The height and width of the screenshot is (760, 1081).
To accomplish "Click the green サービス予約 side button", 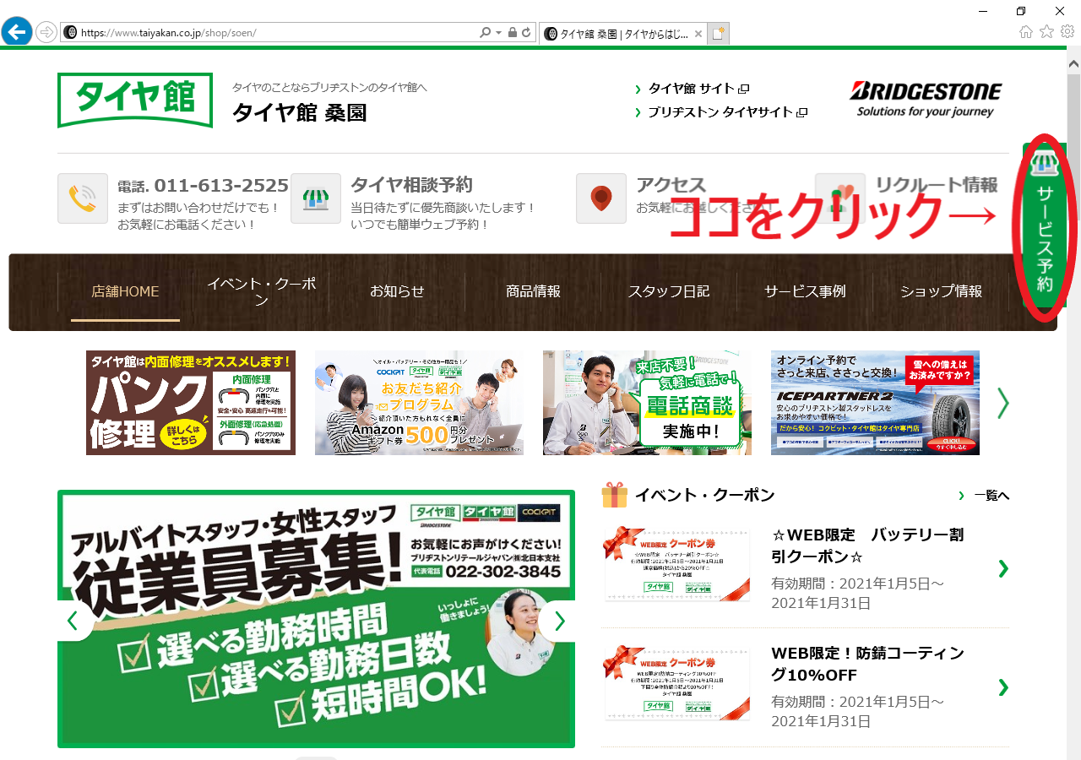I will 1044,225.
